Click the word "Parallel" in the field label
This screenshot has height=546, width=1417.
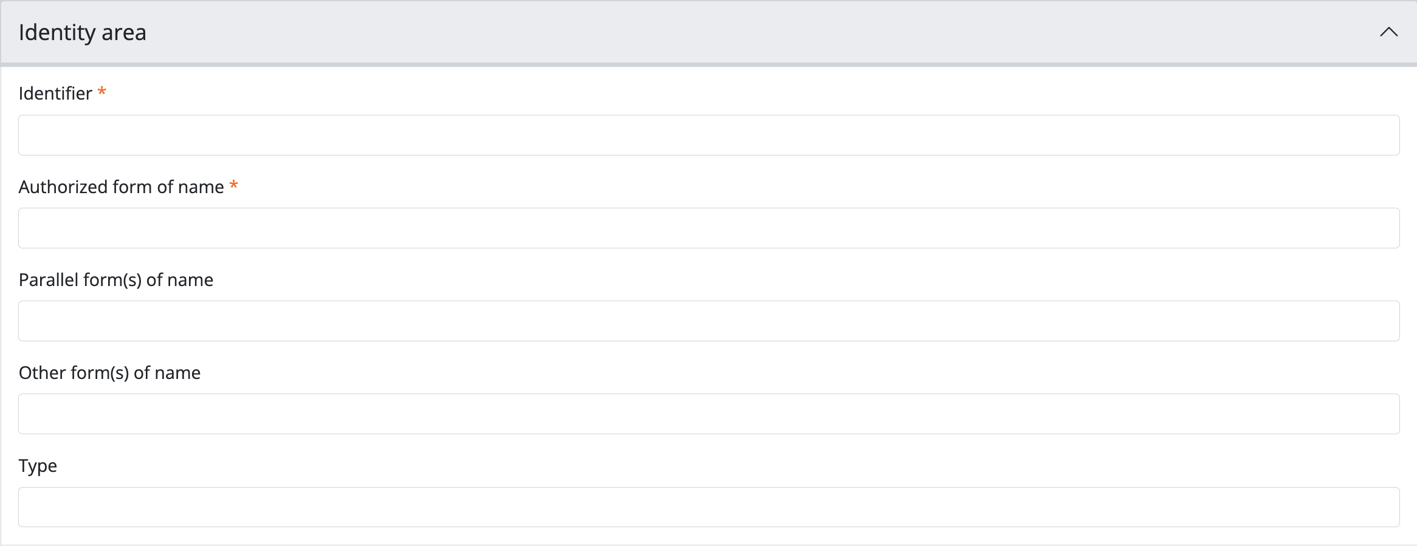(49, 280)
